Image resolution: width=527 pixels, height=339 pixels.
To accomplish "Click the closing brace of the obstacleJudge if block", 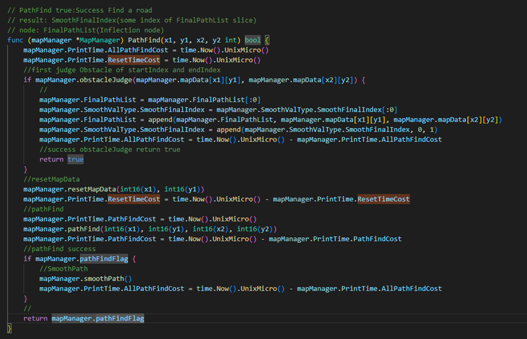I will click(26, 169).
